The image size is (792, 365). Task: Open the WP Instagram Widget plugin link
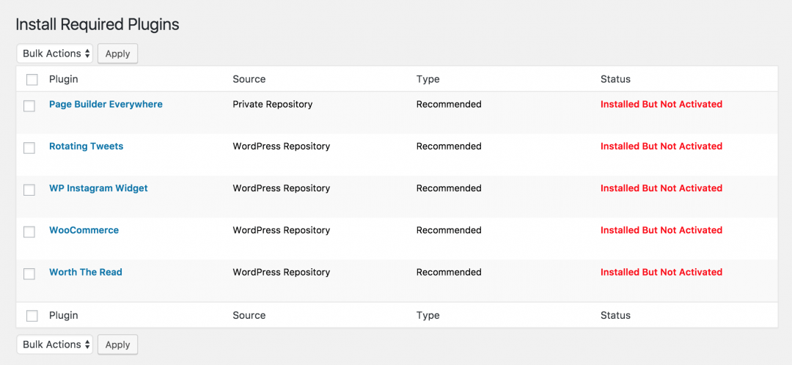[98, 188]
